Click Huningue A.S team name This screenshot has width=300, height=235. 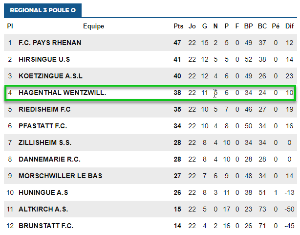(x=43, y=192)
